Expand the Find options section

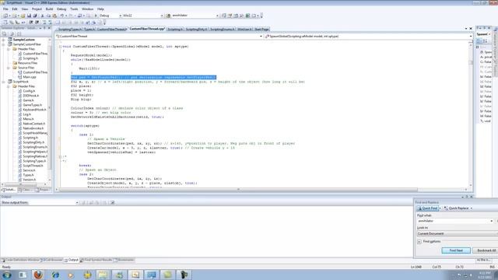(x=419, y=242)
